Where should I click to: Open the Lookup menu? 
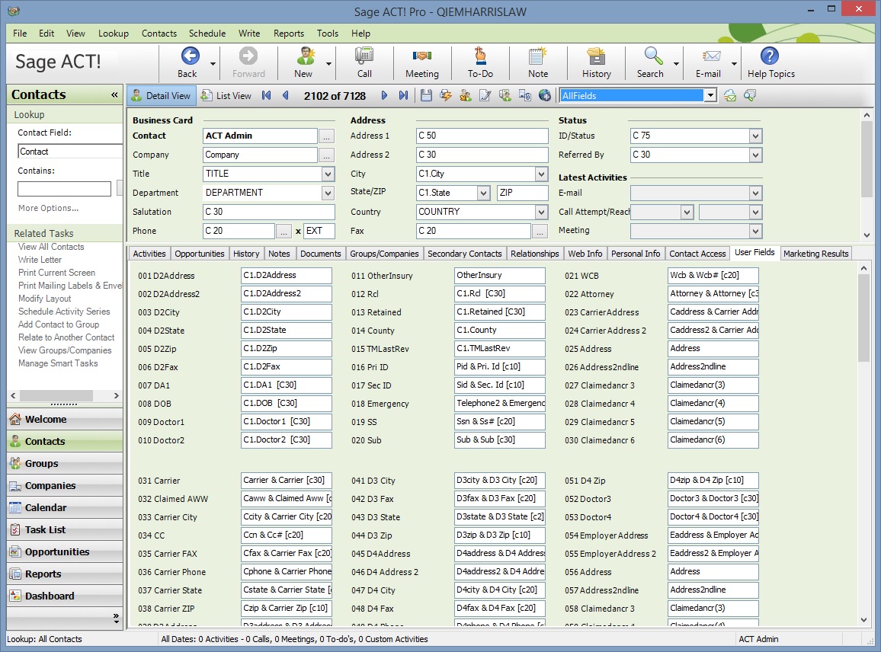[114, 34]
